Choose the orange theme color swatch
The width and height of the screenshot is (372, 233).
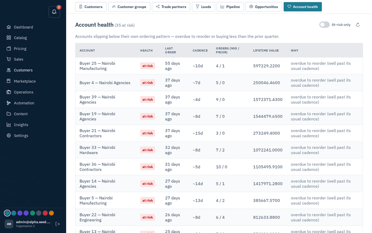(51, 213)
